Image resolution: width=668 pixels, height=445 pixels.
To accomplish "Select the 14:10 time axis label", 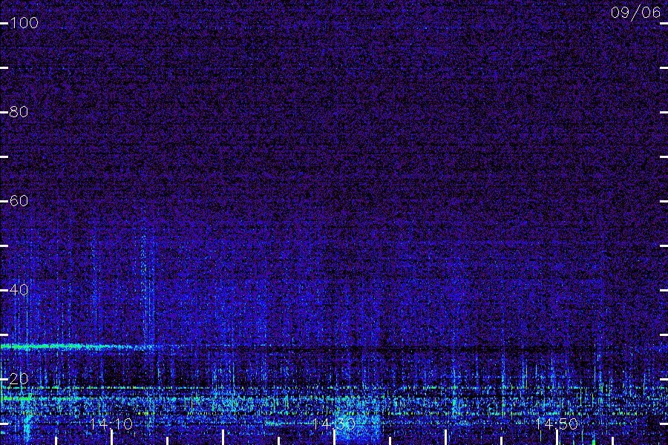I will coord(111,423).
